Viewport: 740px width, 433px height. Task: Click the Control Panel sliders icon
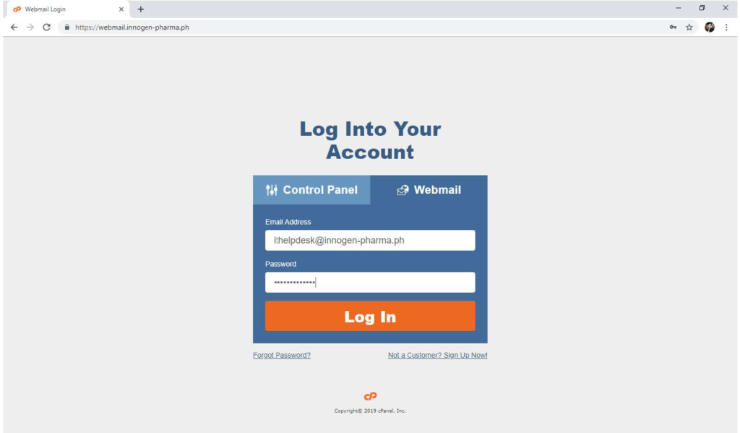[272, 190]
